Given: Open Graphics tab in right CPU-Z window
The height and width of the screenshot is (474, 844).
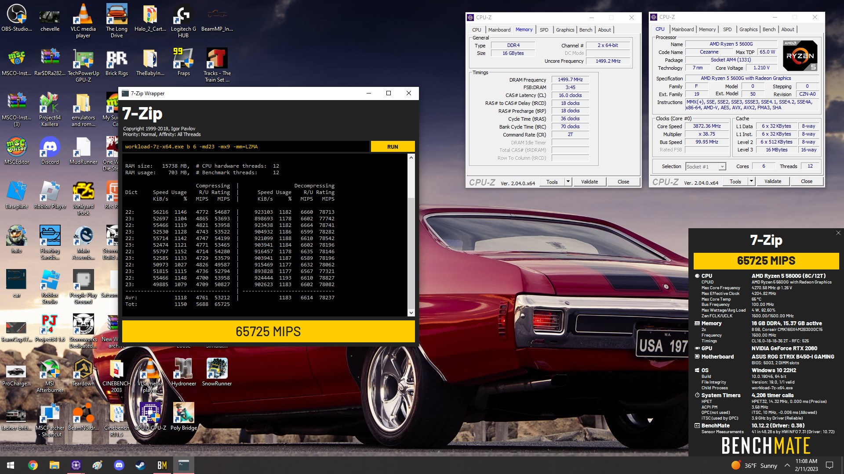Looking at the screenshot, I should (x=748, y=29).
